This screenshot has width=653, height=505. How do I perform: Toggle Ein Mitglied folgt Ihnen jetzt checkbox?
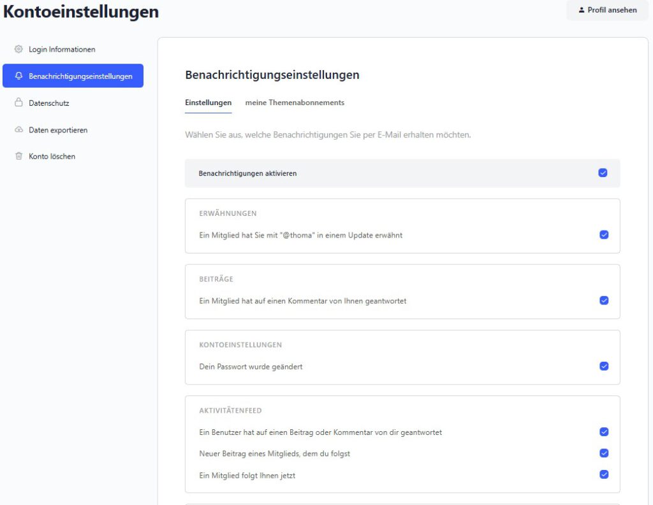(x=604, y=474)
